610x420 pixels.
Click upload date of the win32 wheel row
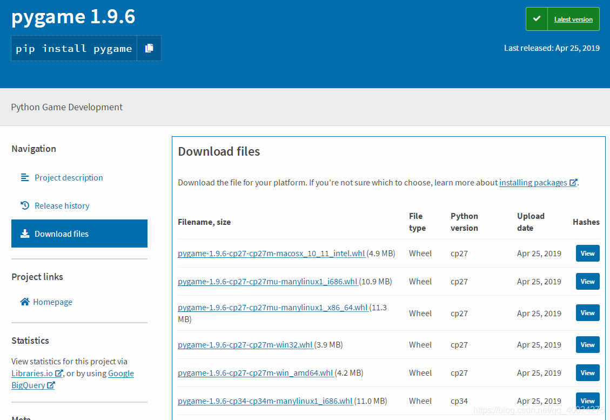click(539, 345)
